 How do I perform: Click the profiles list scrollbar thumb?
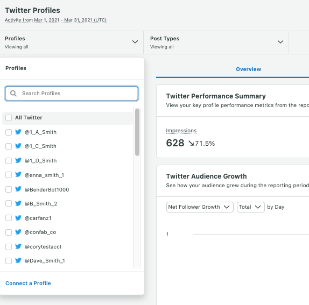(x=137, y=132)
